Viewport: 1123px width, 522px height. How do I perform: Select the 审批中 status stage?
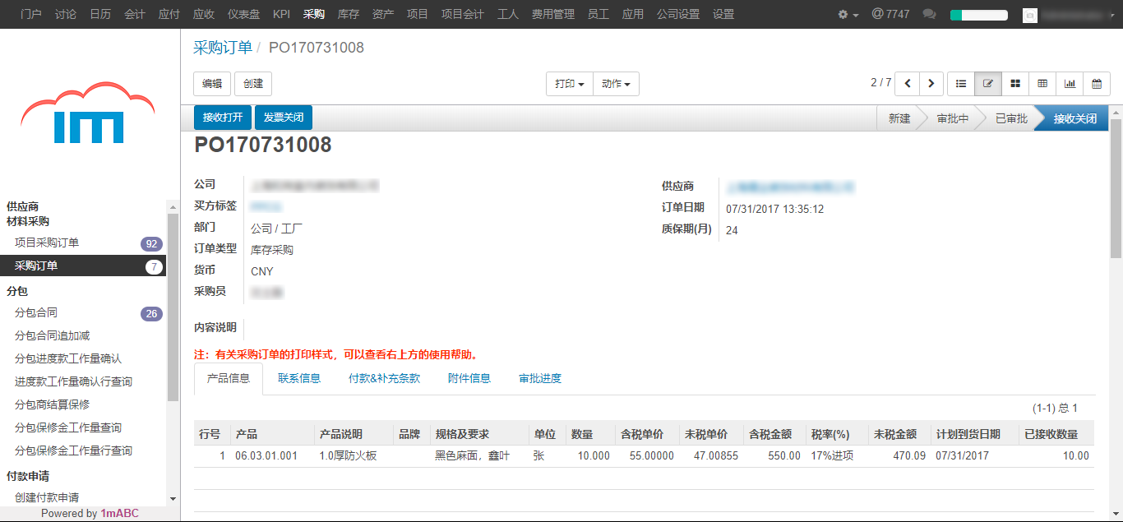coord(953,118)
